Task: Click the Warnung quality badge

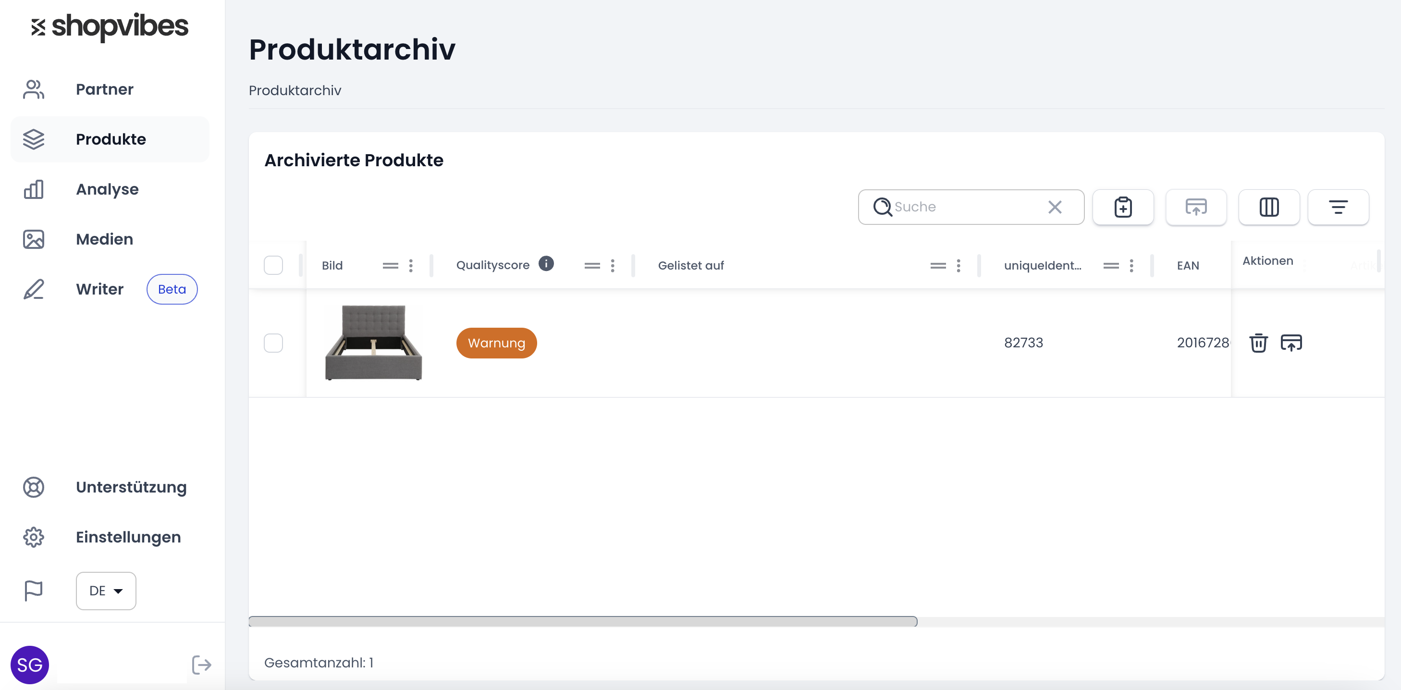Action: (x=497, y=343)
